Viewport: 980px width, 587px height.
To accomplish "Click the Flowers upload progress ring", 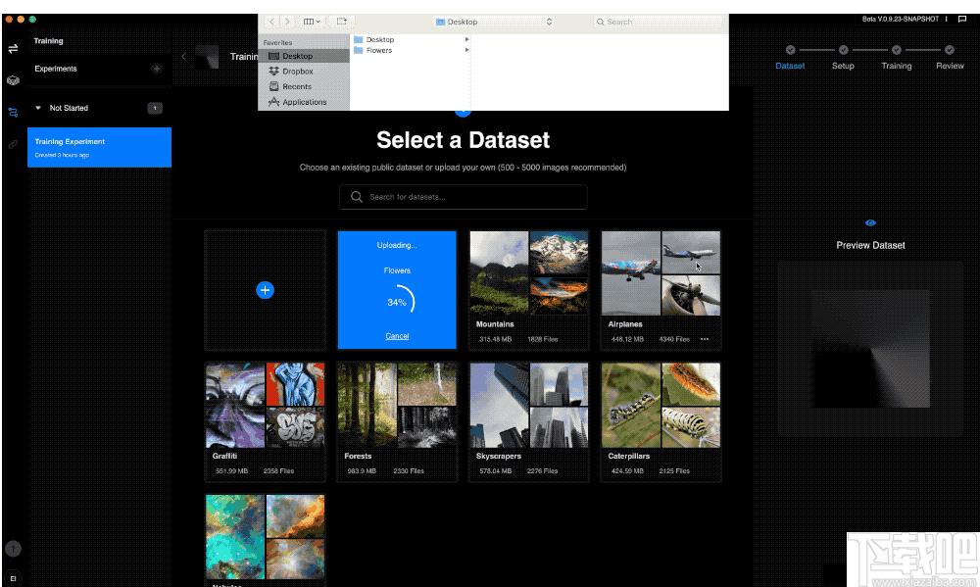I will point(398,302).
